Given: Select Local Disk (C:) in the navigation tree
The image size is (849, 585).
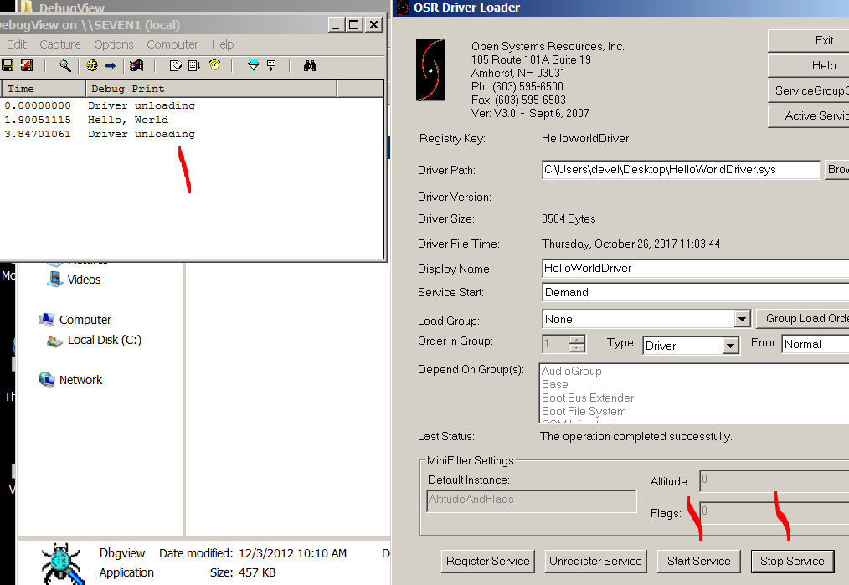Looking at the screenshot, I should [104, 340].
